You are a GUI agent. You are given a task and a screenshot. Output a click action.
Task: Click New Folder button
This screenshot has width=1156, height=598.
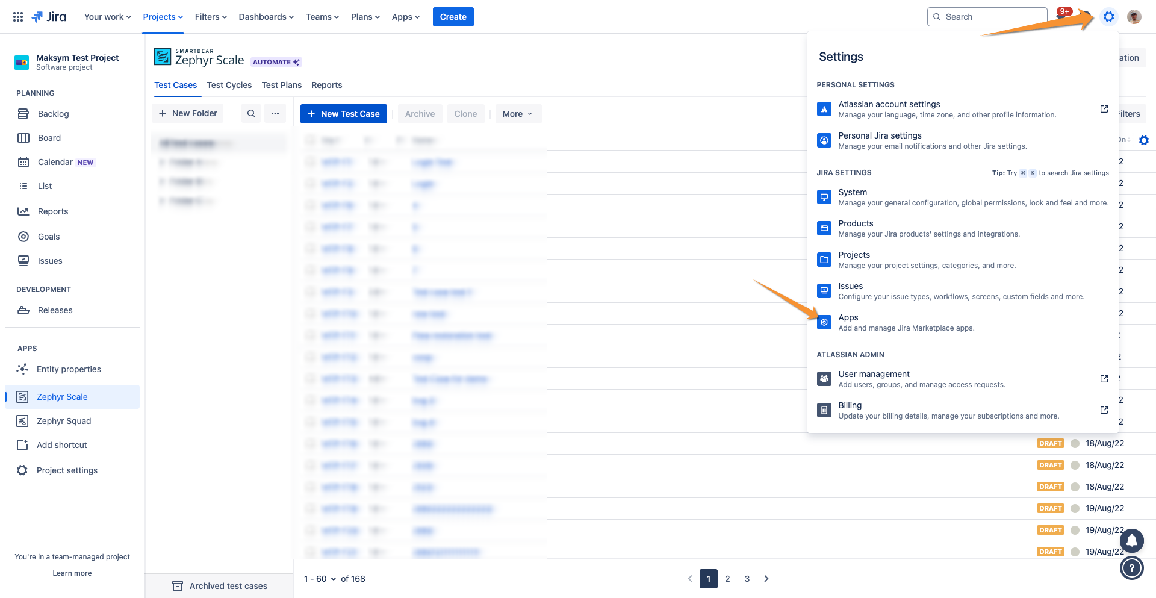[188, 113]
